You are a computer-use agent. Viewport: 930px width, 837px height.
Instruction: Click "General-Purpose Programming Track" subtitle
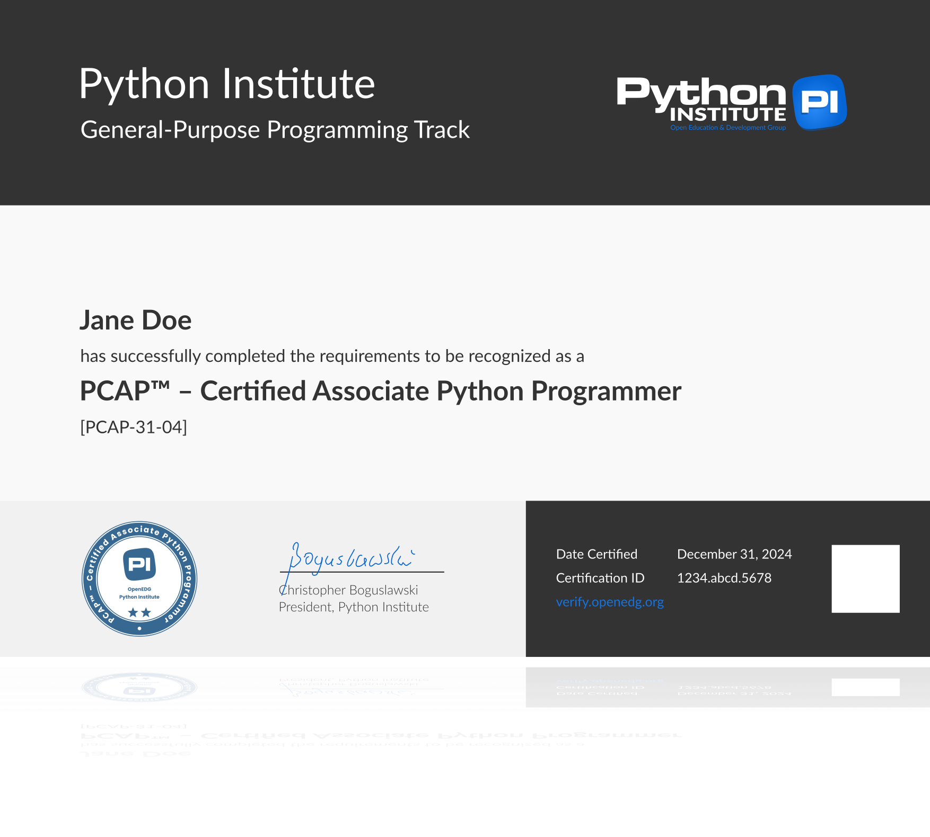click(x=275, y=130)
